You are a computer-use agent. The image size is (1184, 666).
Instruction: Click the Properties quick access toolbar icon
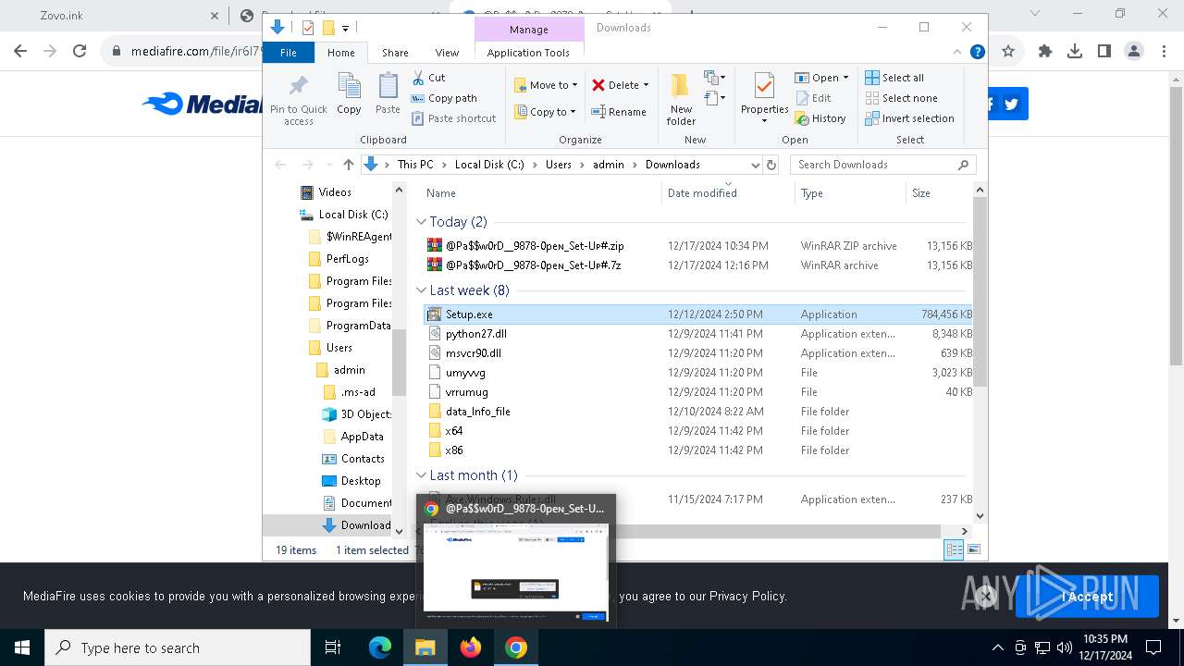(x=308, y=28)
